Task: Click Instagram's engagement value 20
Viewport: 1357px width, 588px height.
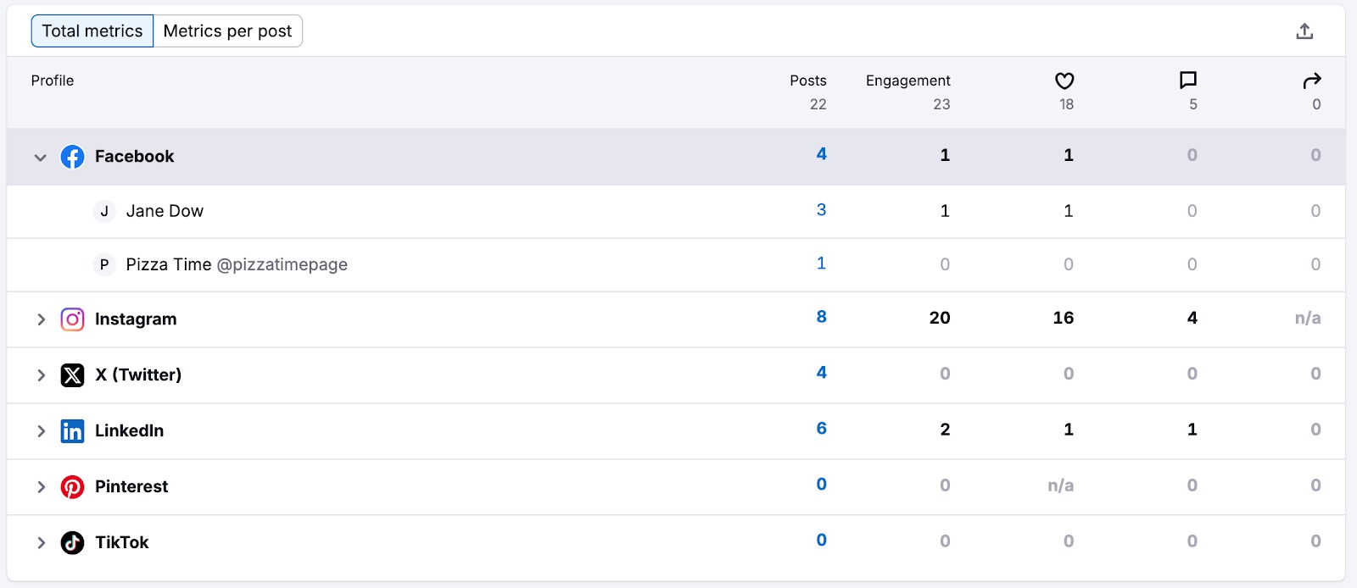Action: tap(940, 318)
